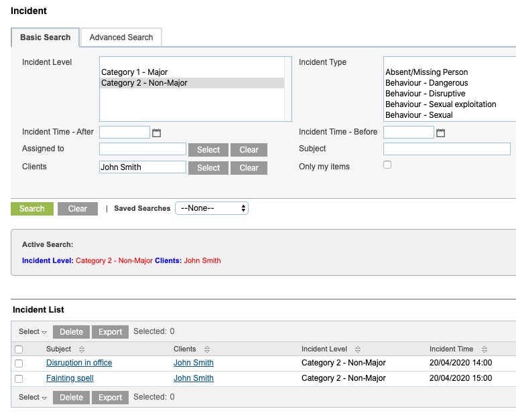
Task: Click the 20/04/2020 15:00 incident time cell
Action: [x=461, y=378]
